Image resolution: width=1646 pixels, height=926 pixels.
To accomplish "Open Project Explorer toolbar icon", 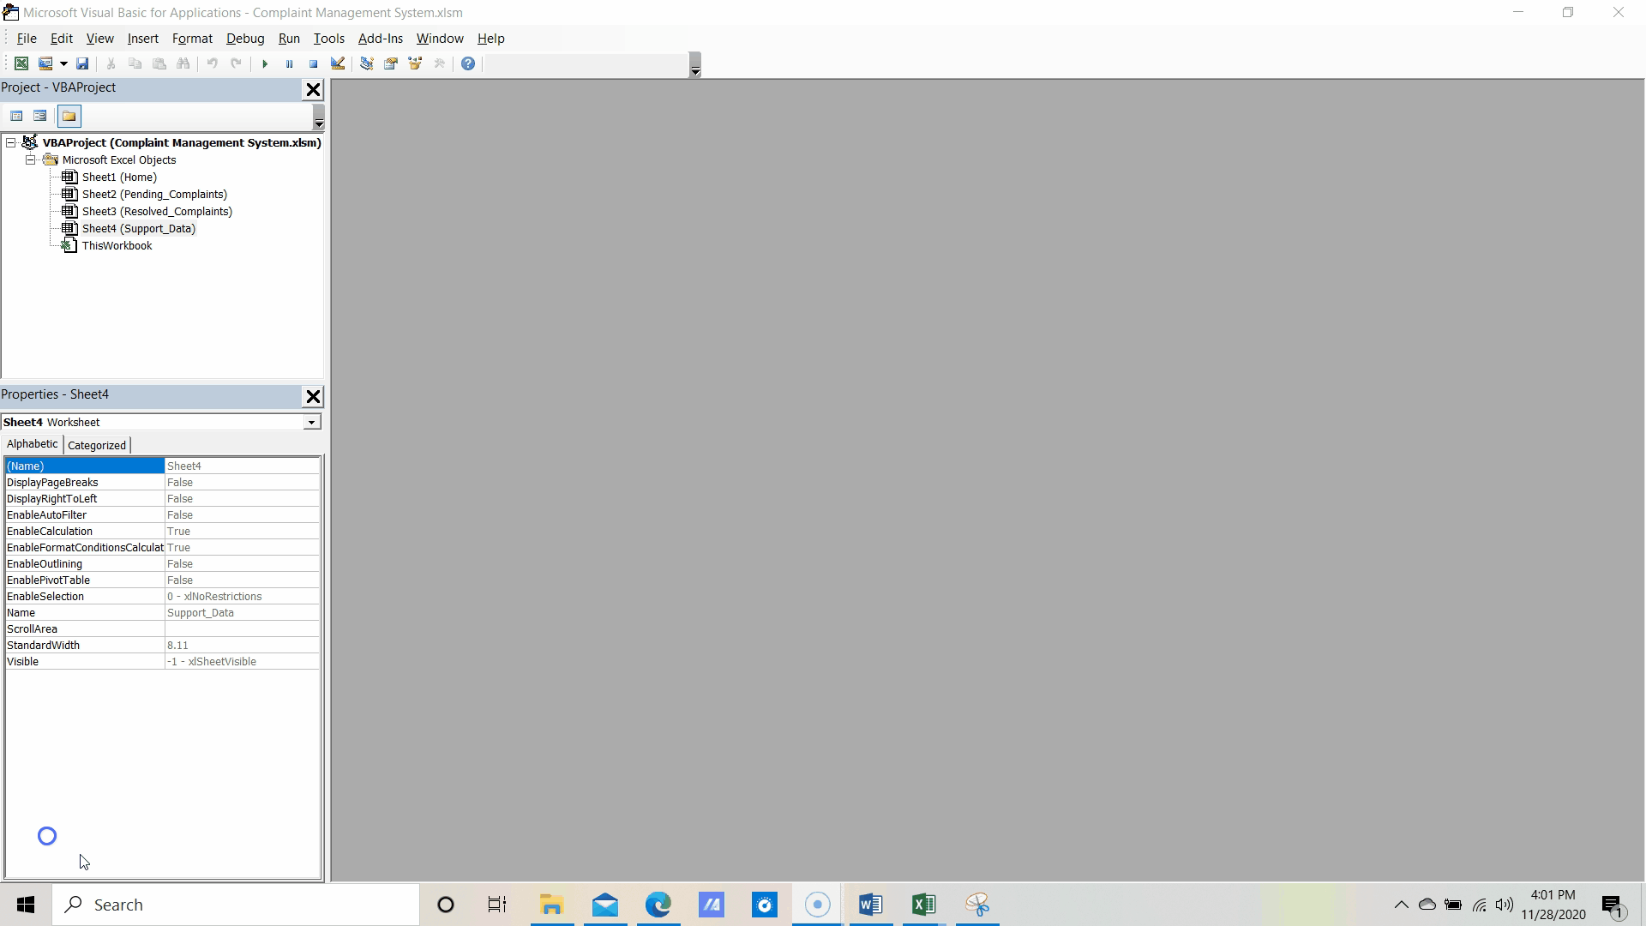I will (366, 63).
